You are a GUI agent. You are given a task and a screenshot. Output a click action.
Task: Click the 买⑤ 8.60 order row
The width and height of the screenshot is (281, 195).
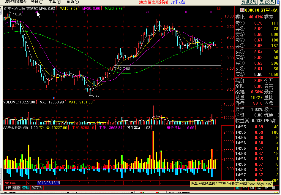point(257,74)
